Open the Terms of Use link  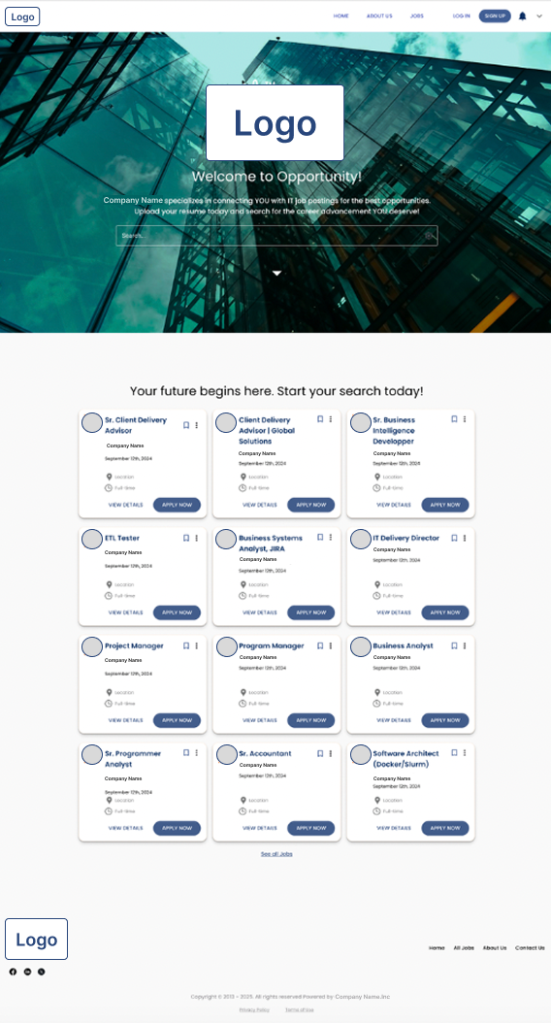[x=300, y=1010]
